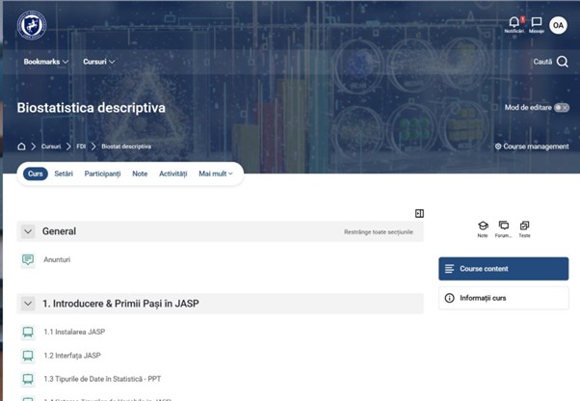Screen dimensions: 580x401
Task: Collapse the Introducere & Primii Pași section
Action: tap(28, 304)
